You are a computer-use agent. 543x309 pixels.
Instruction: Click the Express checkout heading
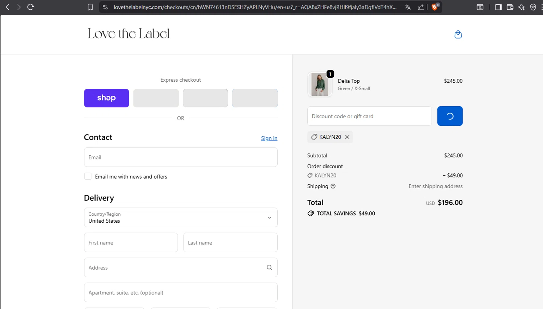click(181, 80)
